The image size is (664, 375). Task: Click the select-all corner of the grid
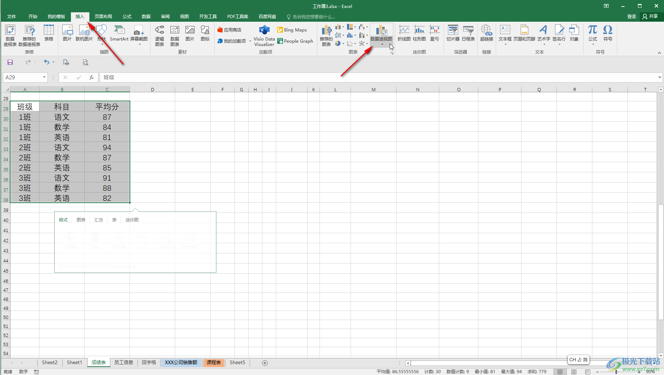click(6, 89)
